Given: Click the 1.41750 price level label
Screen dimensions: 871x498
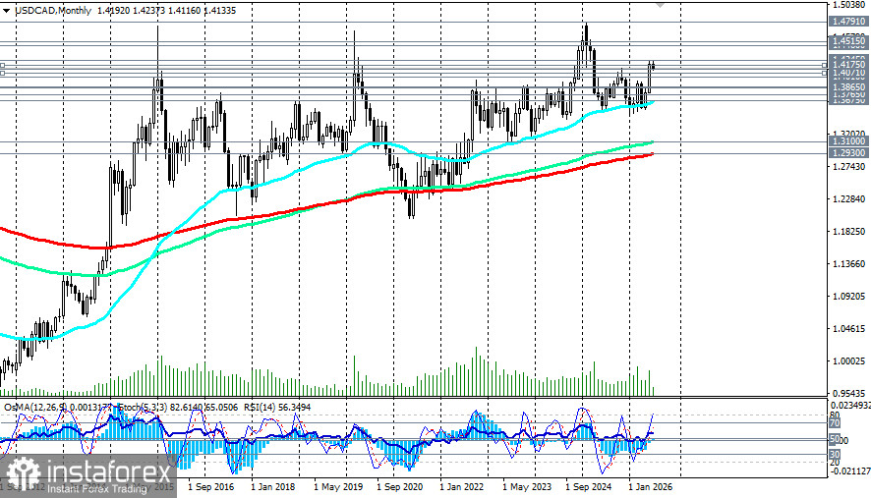Looking at the screenshot, I should click(x=848, y=65).
